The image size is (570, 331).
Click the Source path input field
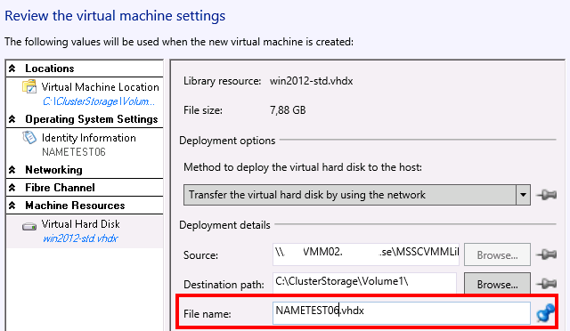(x=366, y=254)
